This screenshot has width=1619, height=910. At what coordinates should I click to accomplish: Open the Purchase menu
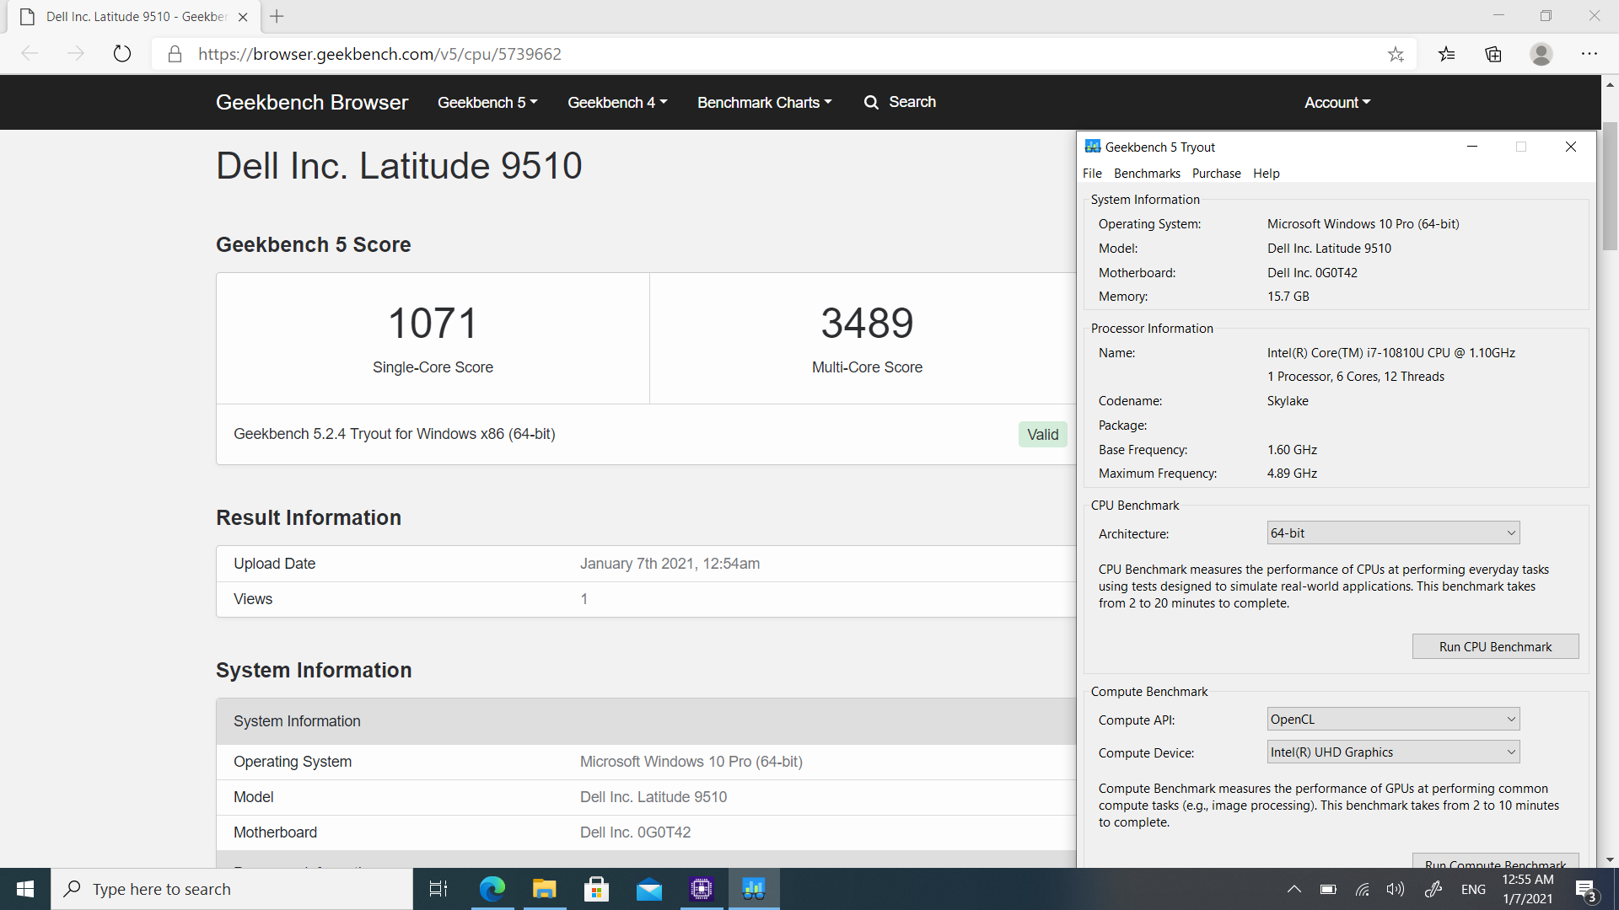pyautogui.click(x=1216, y=173)
